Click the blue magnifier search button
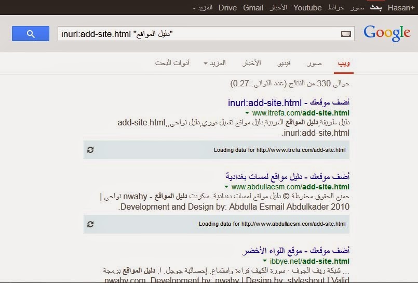This screenshot has height=283, width=418. tap(31, 34)
